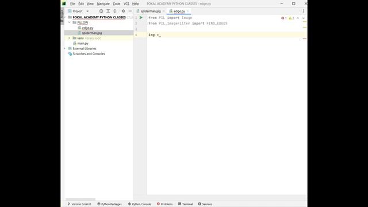Open the Project view dropdown
This screenshot has height=207, width=368.
pos(87,11)
